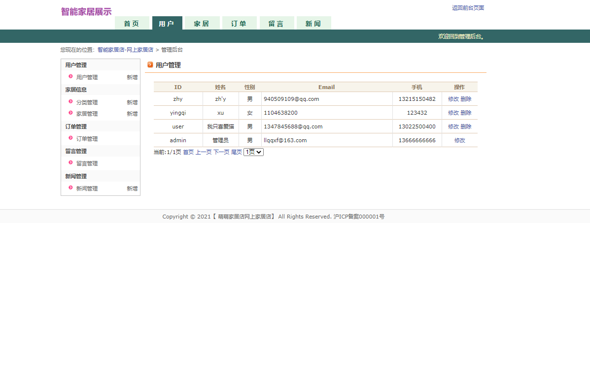Click 新增 next to 新闻管理
590x378 pixels.
132,188
